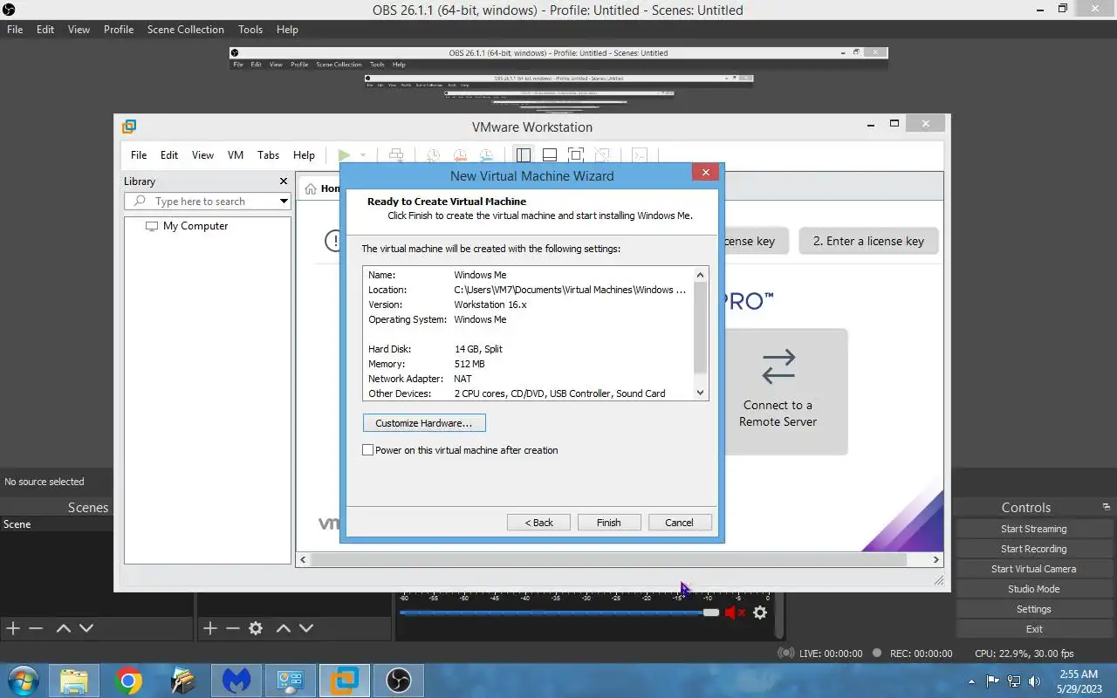
Task: Click the Manage Snapshots icon in VMware toolbar
Action: [x=486, y=155]
